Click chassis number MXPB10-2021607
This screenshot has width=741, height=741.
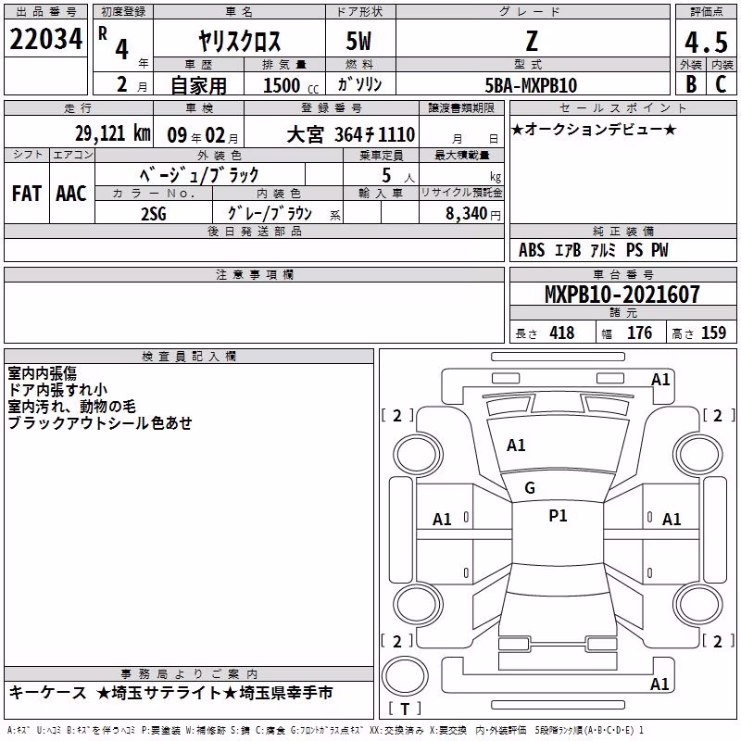click(x=622, y=295)
